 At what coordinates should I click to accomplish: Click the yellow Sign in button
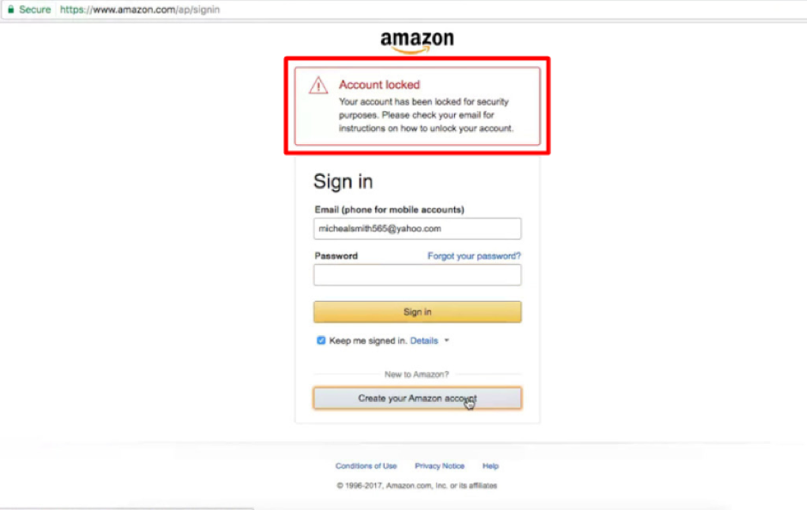[x=417, y=312]
